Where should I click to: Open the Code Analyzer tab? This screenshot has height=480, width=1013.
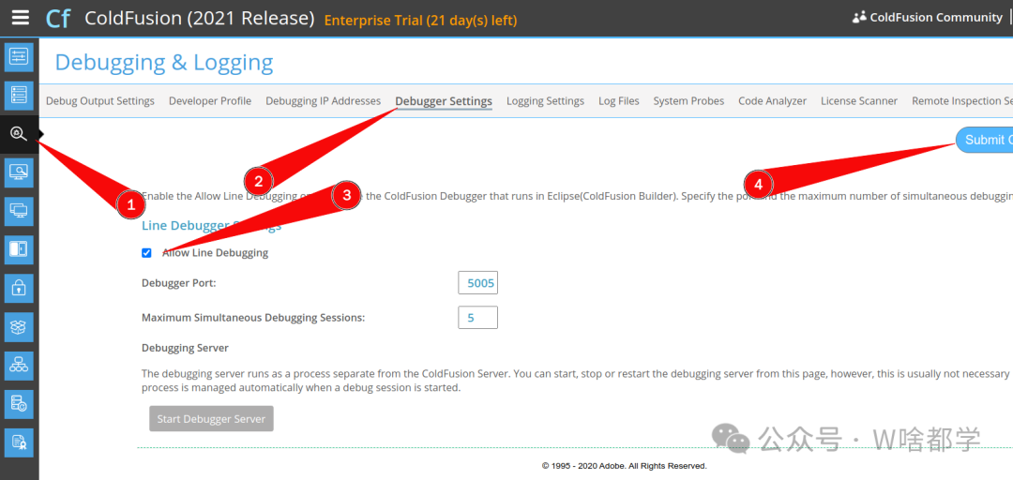pyautogui.click(x=773, y=100)
